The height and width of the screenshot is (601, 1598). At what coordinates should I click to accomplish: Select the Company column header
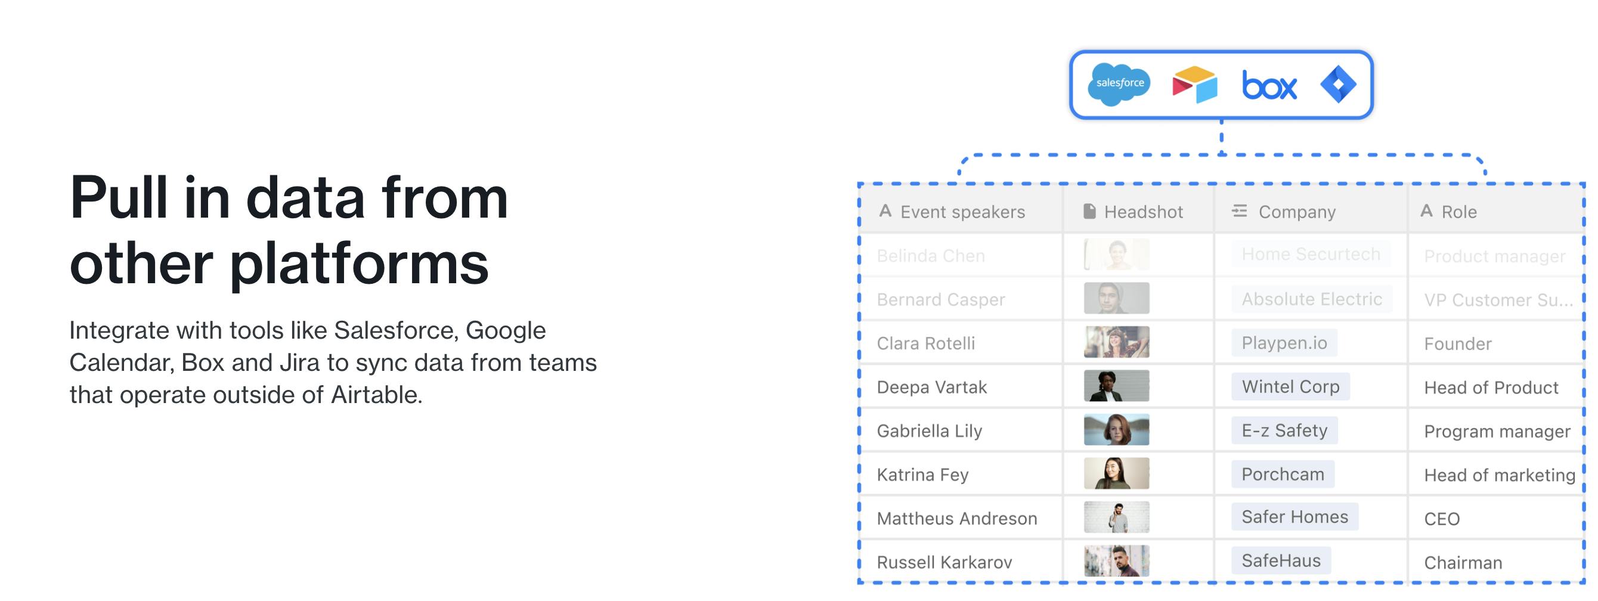(x=1296, y=212)
